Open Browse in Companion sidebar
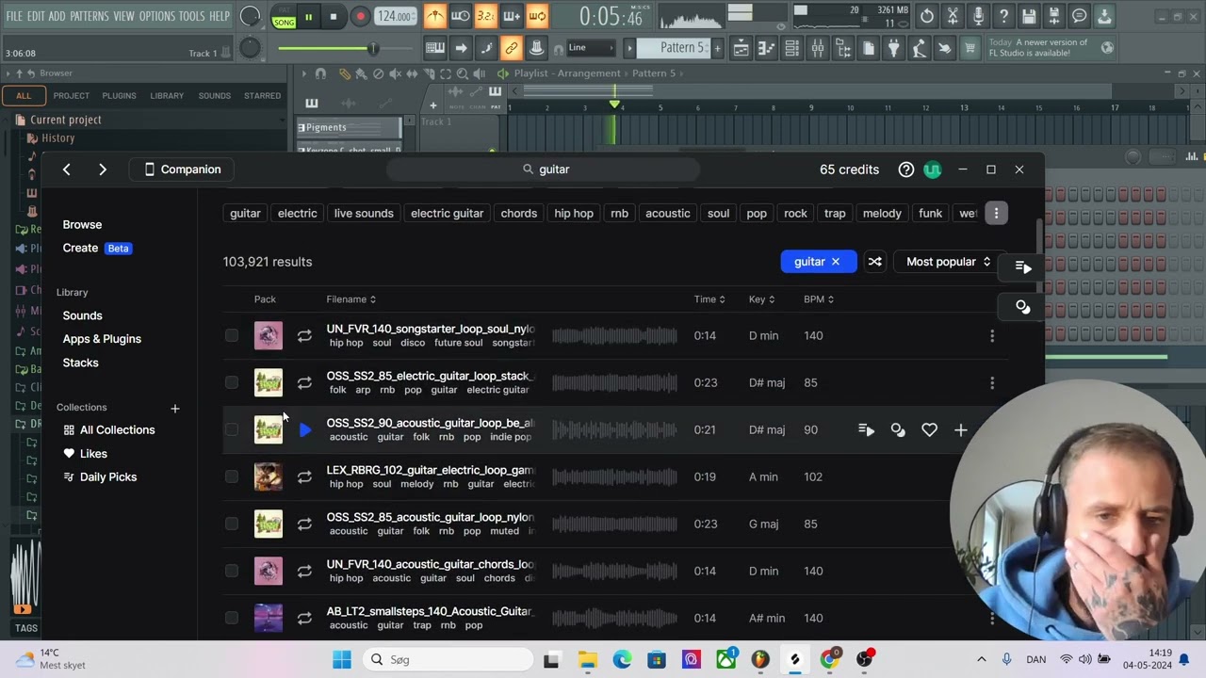This screenshot has height=678, width=1206. pyautogui.click(x=82, y=224)
